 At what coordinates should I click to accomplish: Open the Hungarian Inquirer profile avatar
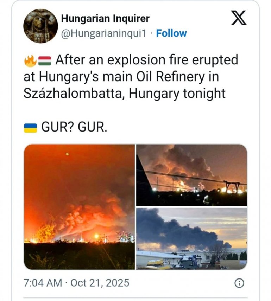(40, 26)
